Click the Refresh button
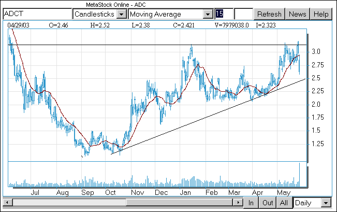The height and width of the screenshot is (212, 337). click(269, 14)
